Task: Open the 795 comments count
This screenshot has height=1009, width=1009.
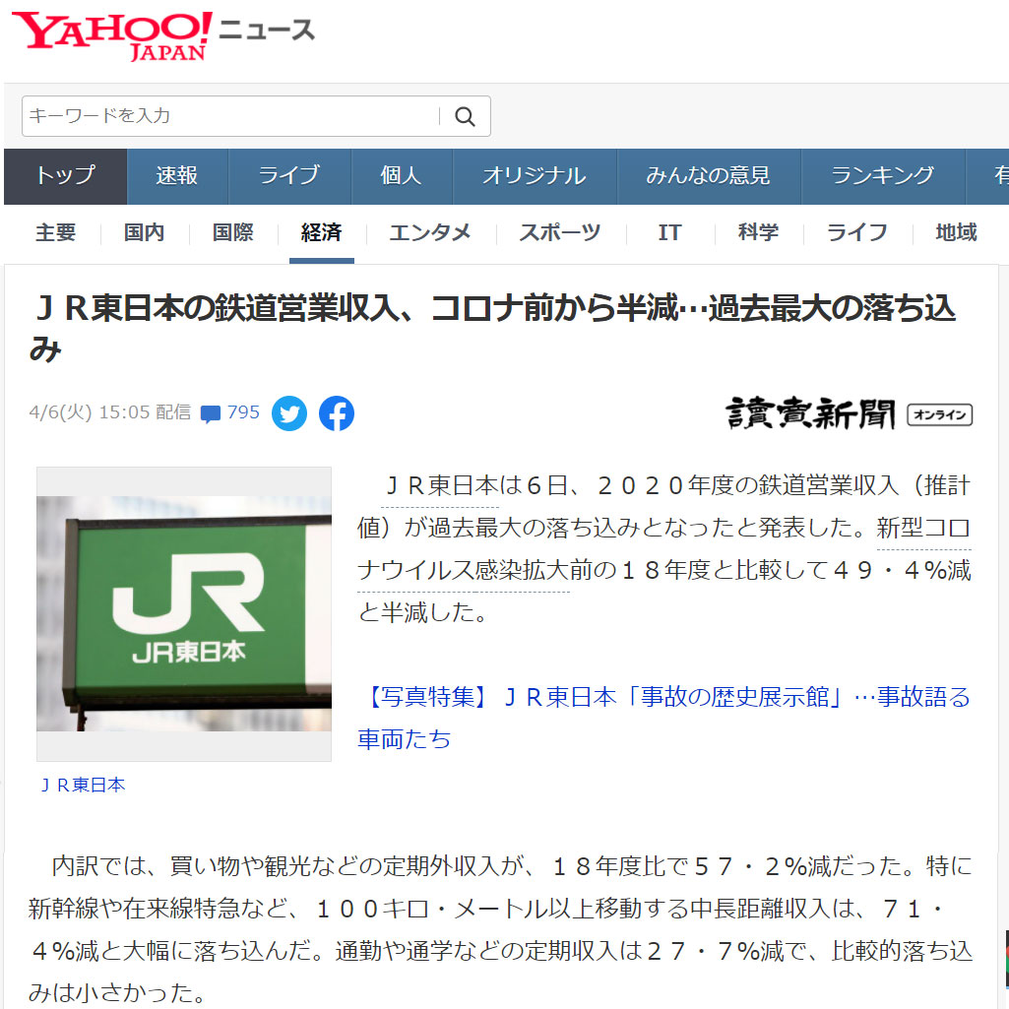Action: click(243, 412)
